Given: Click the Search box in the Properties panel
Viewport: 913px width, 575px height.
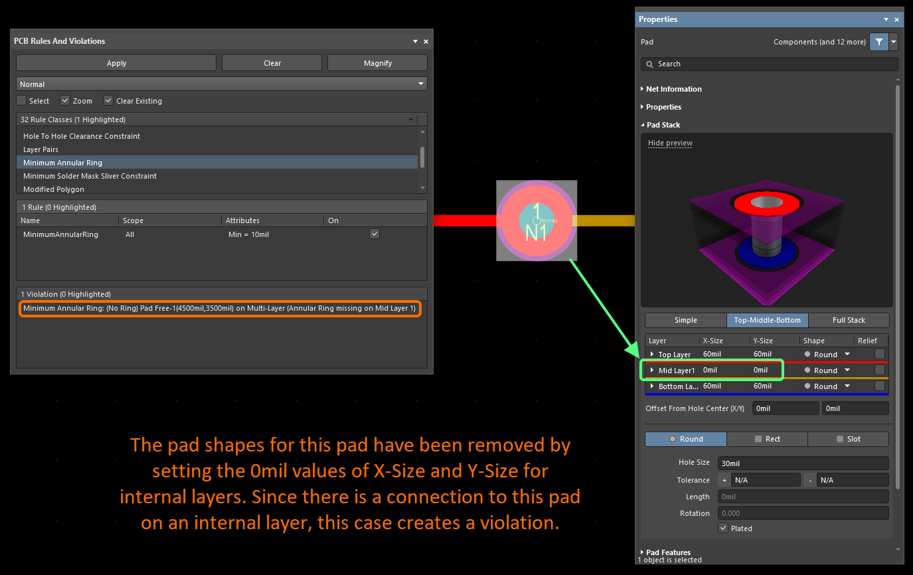Looking at the screenshot, I should pos(769,64).
